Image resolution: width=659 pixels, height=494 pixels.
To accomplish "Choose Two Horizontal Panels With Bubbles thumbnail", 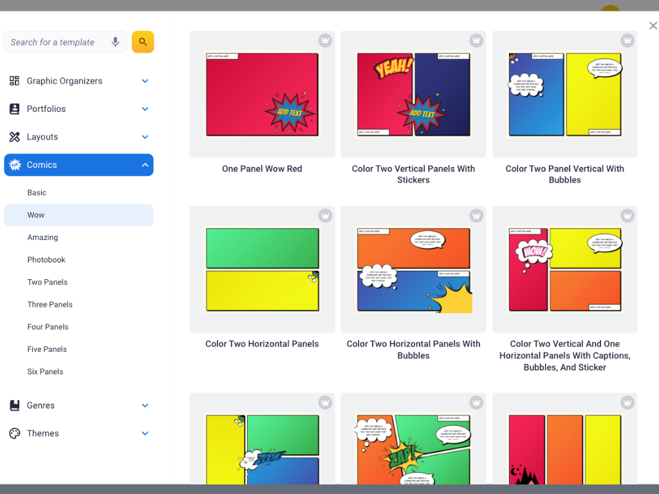I will tap(414, 270).
